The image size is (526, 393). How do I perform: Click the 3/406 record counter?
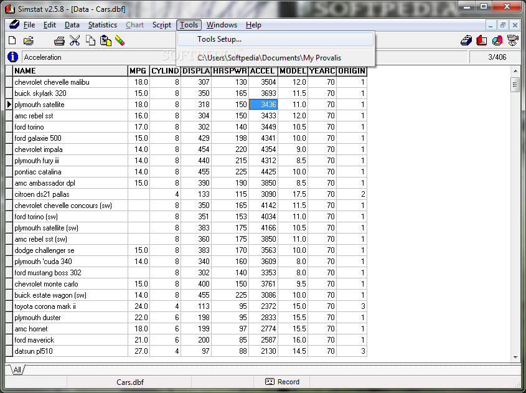497,57
